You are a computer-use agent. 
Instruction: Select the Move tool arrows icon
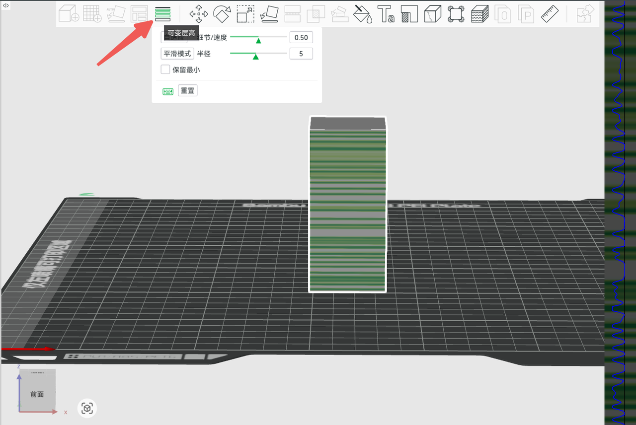(x=199, y=13)
